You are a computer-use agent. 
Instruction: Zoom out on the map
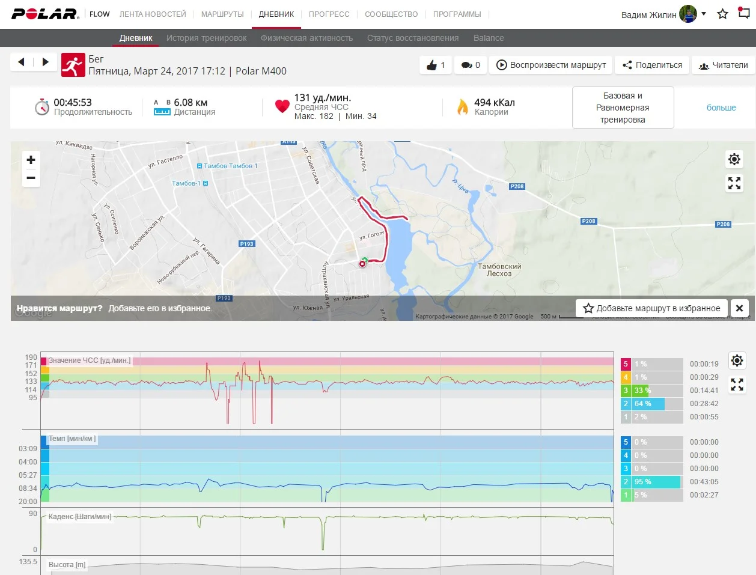point(31,178)
